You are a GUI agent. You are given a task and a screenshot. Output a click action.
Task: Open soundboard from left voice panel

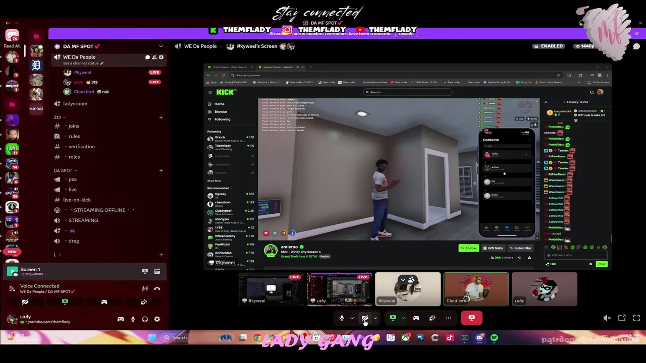pyautogui.click(x=144, y=302)
